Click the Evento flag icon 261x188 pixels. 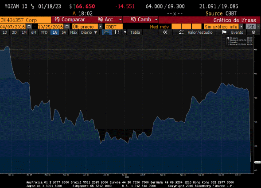point(224,32)
